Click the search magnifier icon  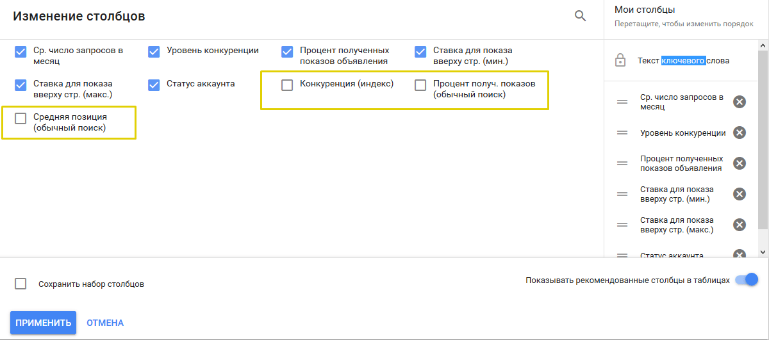tap(580, 17)
